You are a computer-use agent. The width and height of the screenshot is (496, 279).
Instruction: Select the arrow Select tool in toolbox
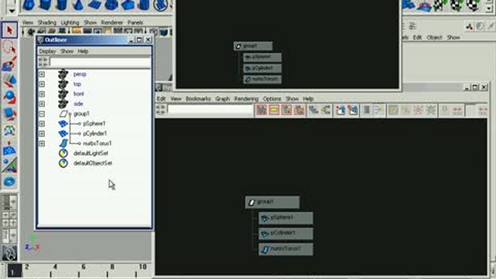click(x=9, y=30)
